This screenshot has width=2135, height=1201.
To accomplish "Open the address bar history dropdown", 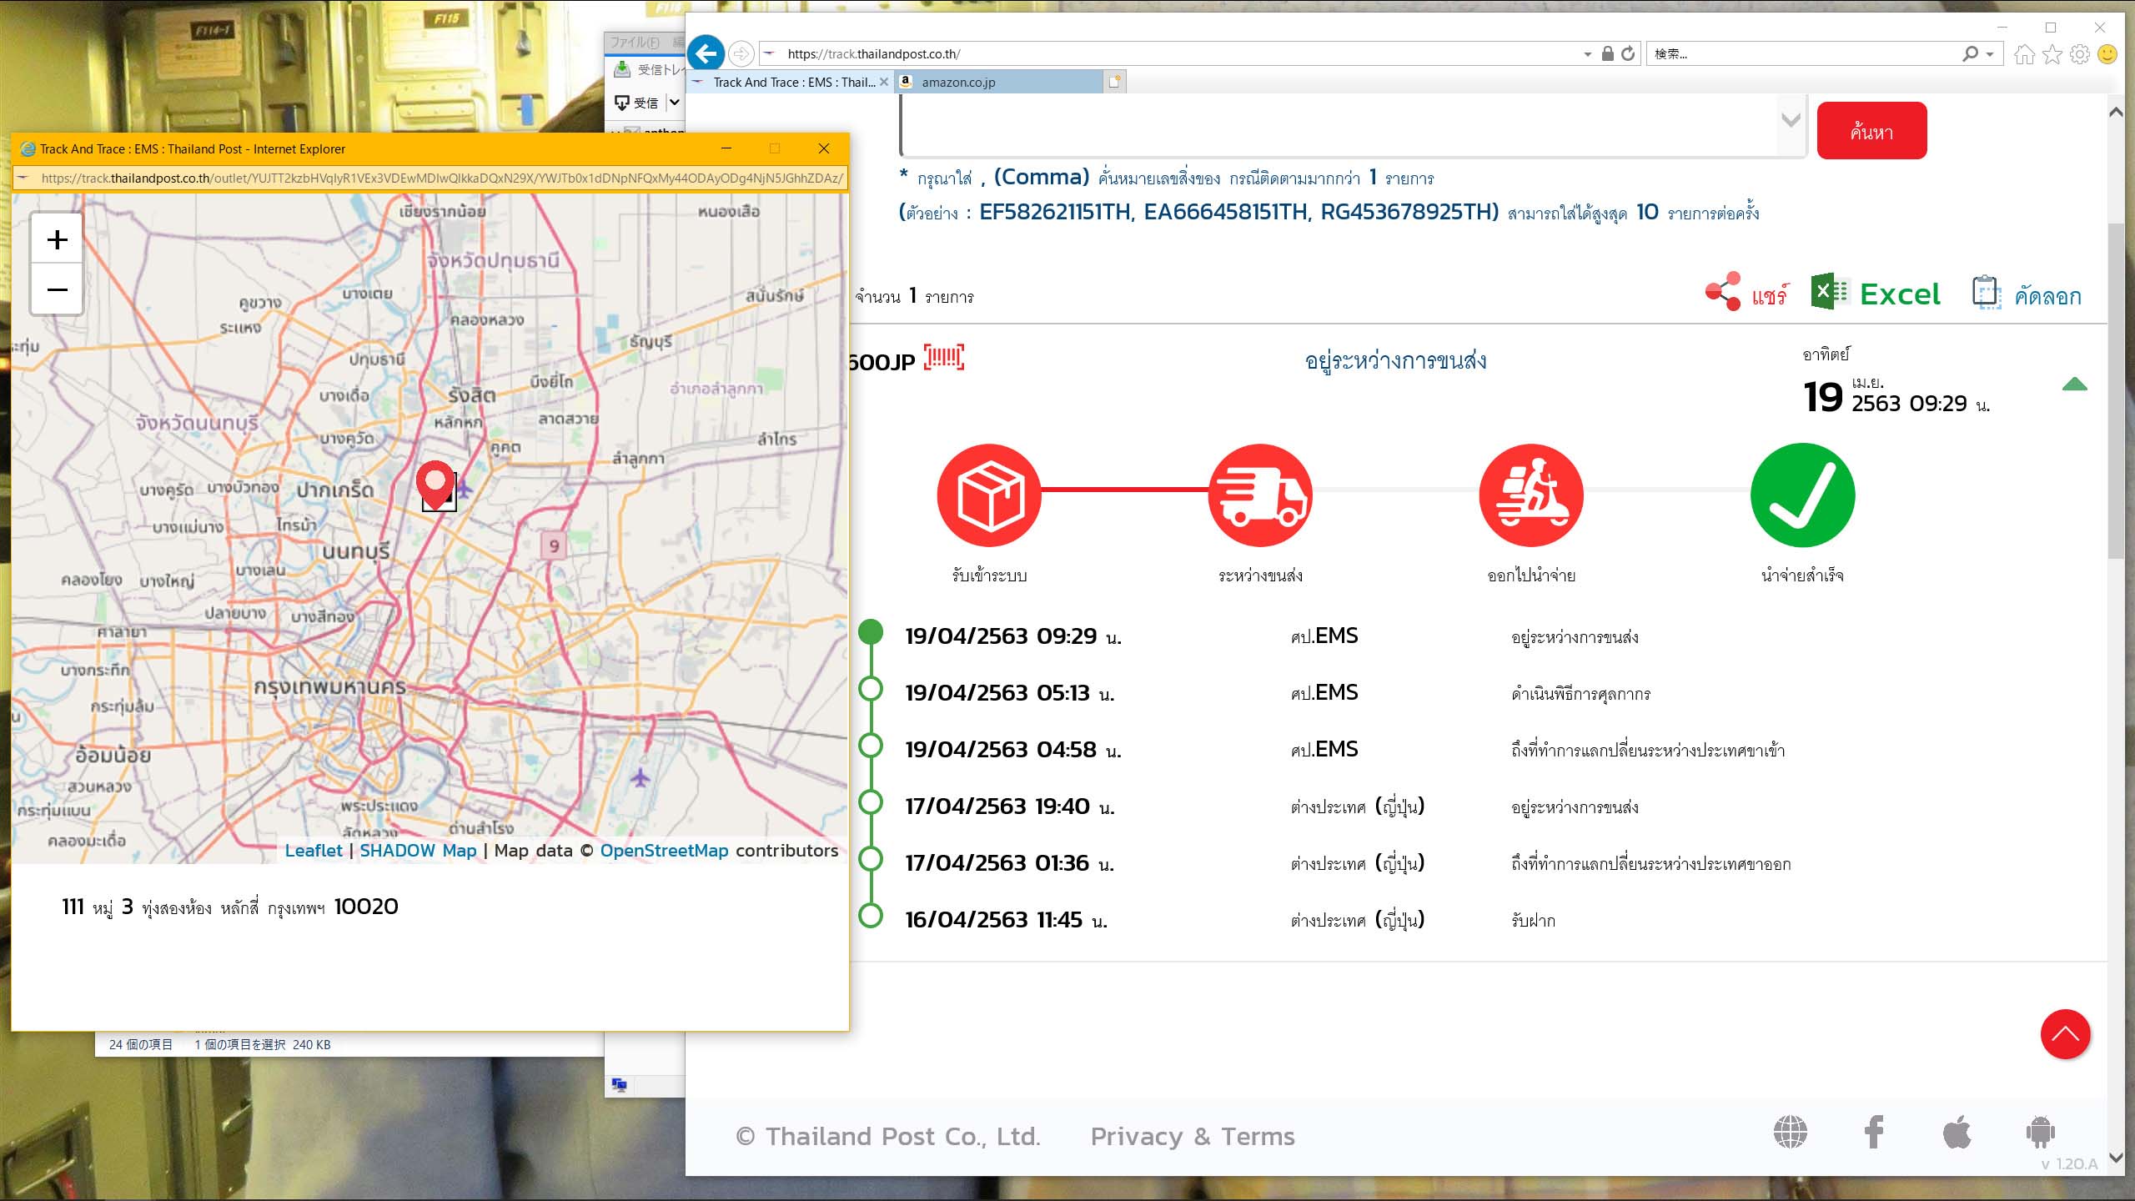I will [1587, 54].
